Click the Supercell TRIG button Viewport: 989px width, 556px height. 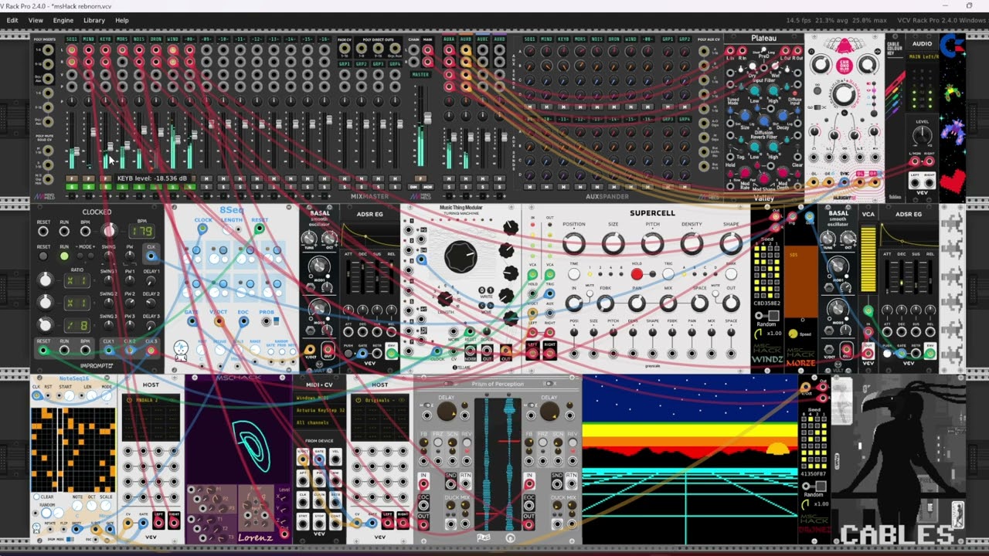pos(668,274)
